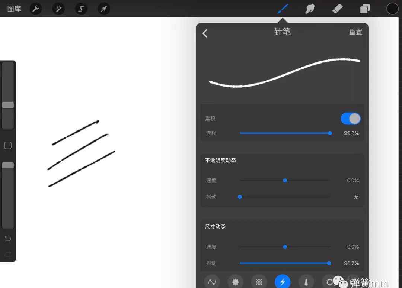Open the Pencil brush settings tab
Screen dimensions: 402x288
306,282
